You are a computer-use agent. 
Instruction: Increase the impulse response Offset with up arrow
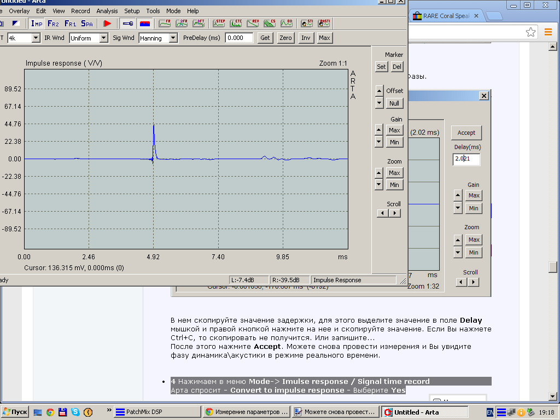pos(379,90)
